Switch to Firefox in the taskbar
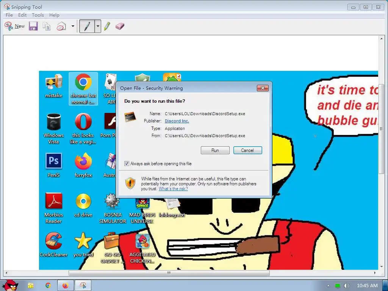 tap(65, 286)
